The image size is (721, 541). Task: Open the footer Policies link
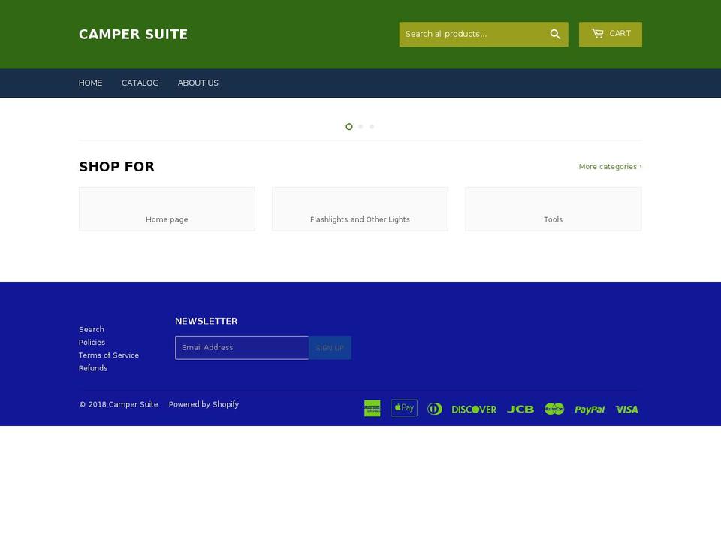click(x=92, y=343)
